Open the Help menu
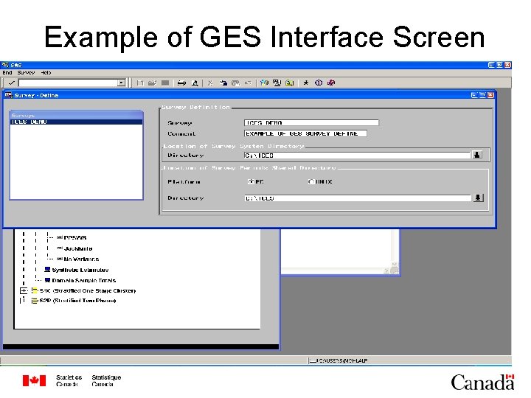This screenshot has width=531, height=398. click(x=46, y=73)
